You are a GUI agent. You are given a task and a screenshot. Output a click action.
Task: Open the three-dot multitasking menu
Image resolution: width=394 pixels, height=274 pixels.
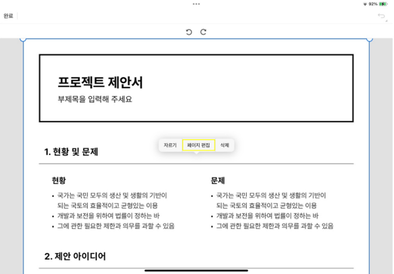tap(196, 4)
